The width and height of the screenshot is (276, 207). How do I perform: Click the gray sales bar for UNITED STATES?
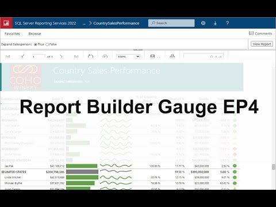pyautogui.click(x=82, y=172)
